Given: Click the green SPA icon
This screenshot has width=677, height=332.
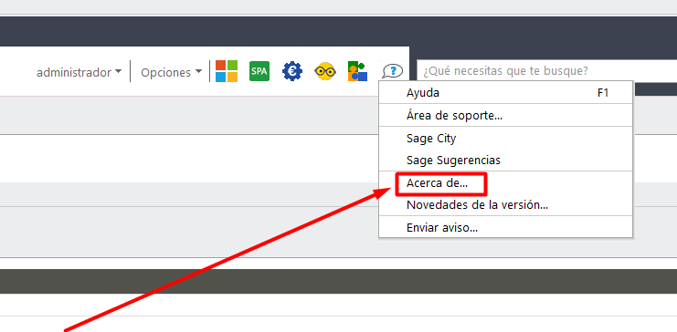Looking at the screenshot, I should 259,71.
